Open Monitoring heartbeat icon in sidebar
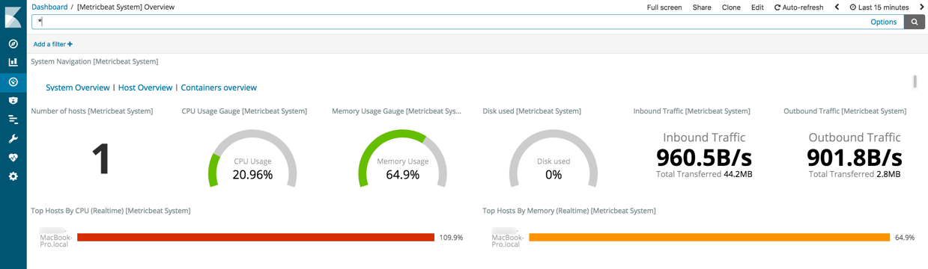Image resolution: width=928 pixels, height=269 pixels. tap(13, 158)
